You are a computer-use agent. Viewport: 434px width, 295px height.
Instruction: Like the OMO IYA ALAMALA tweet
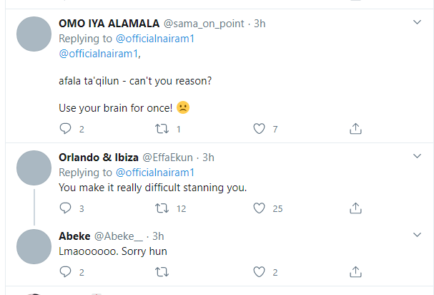coord(259,129)
